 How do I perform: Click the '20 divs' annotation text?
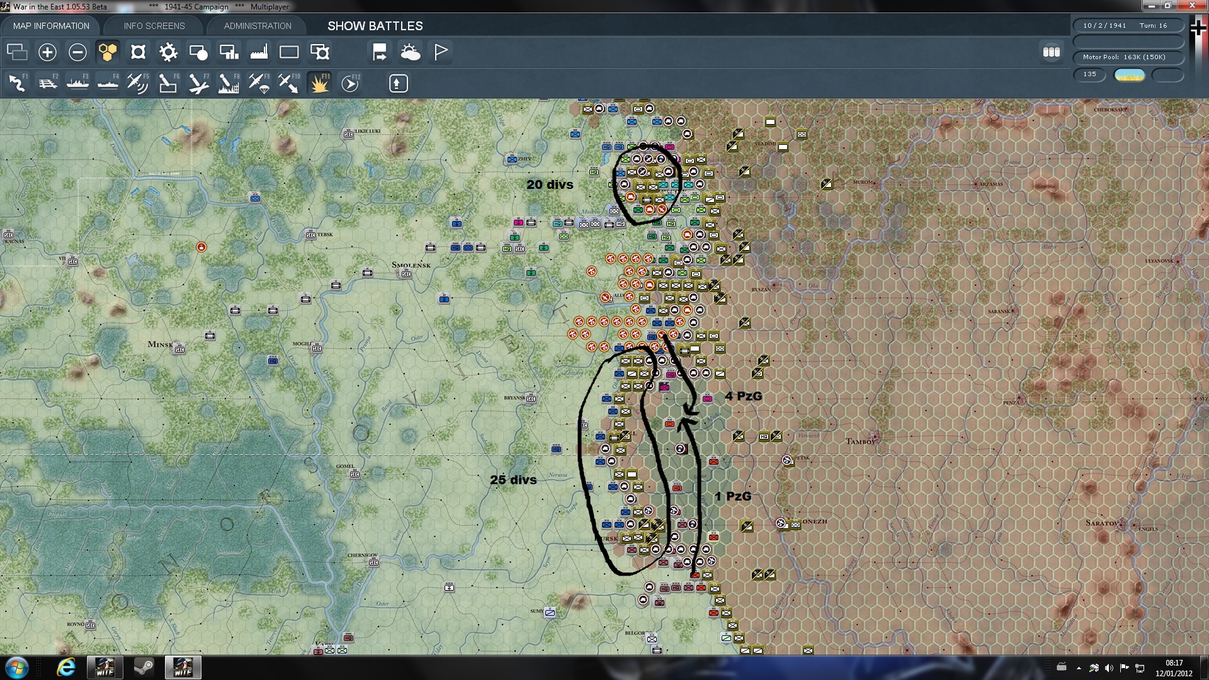pos(550,184)
